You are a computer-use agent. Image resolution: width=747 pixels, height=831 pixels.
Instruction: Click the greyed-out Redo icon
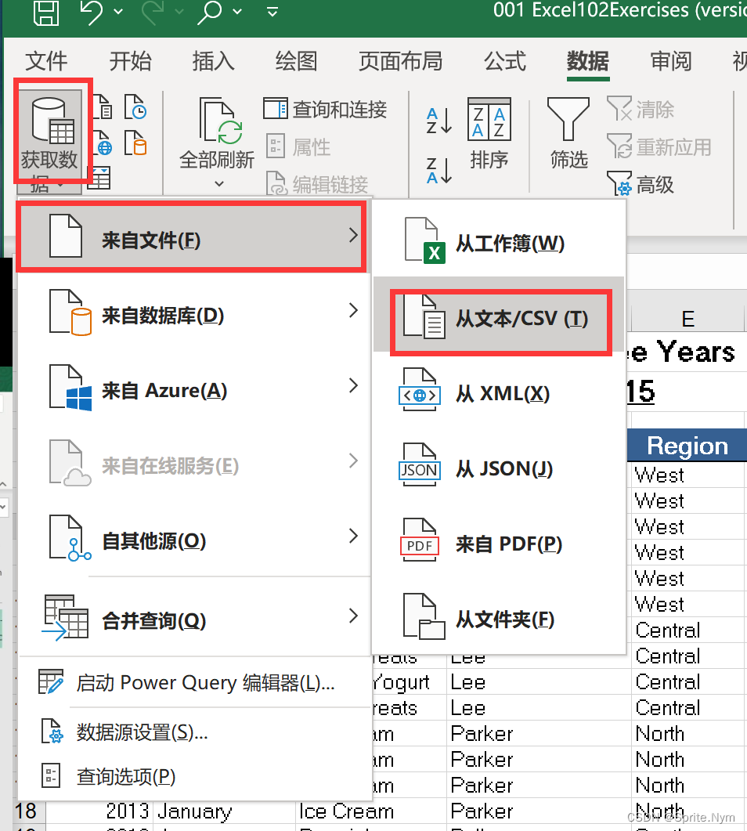(152, 12)
